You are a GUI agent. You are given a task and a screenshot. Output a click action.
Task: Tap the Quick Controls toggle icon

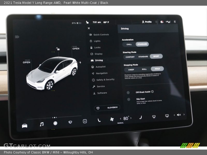(x=90, y=35)
